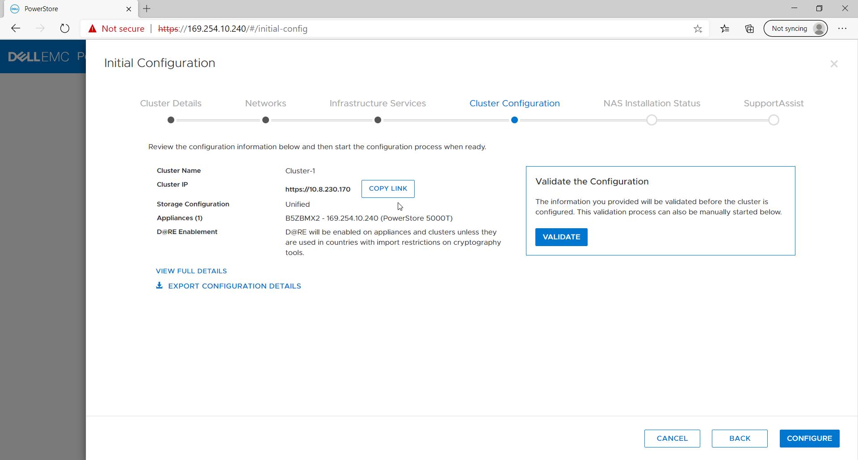Expand View Full Details

[191, 271]
